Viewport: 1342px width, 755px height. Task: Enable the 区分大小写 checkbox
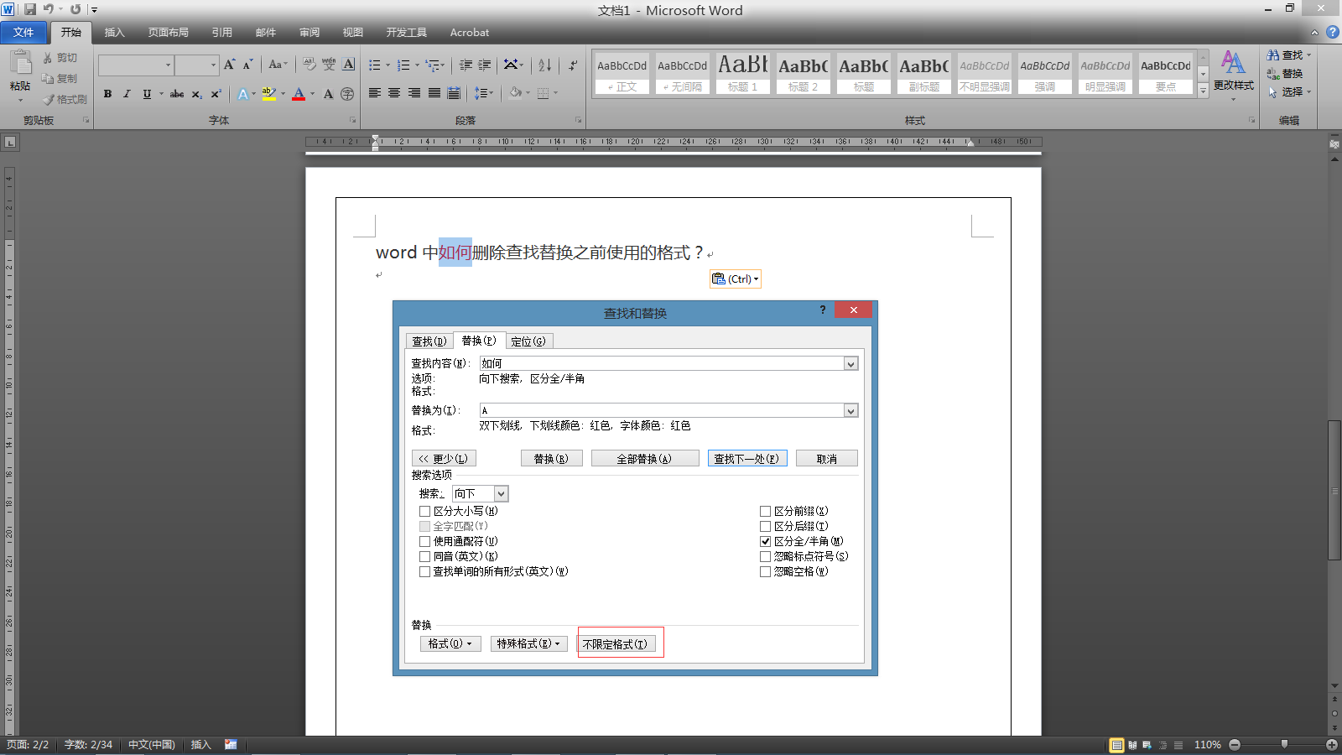pyautogui.click(x=425, y=511)
